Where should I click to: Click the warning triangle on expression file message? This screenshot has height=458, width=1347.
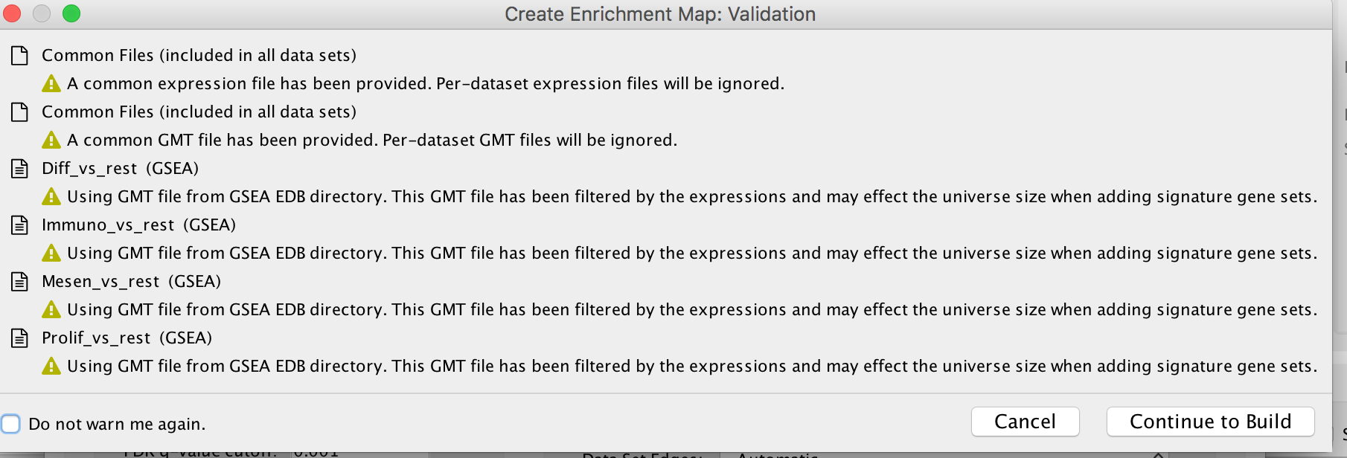point(51,83)
